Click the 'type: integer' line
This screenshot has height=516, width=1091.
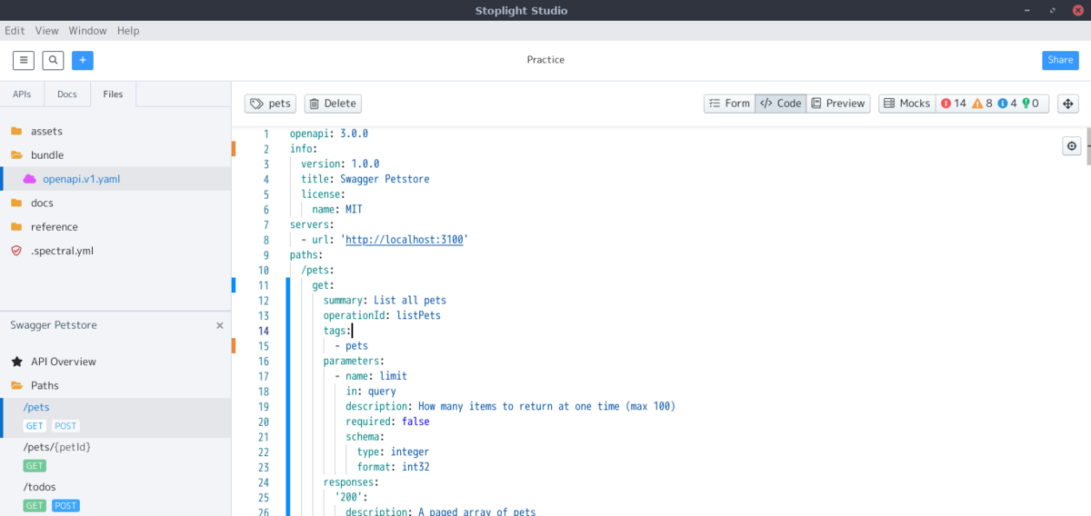[393, 451]
